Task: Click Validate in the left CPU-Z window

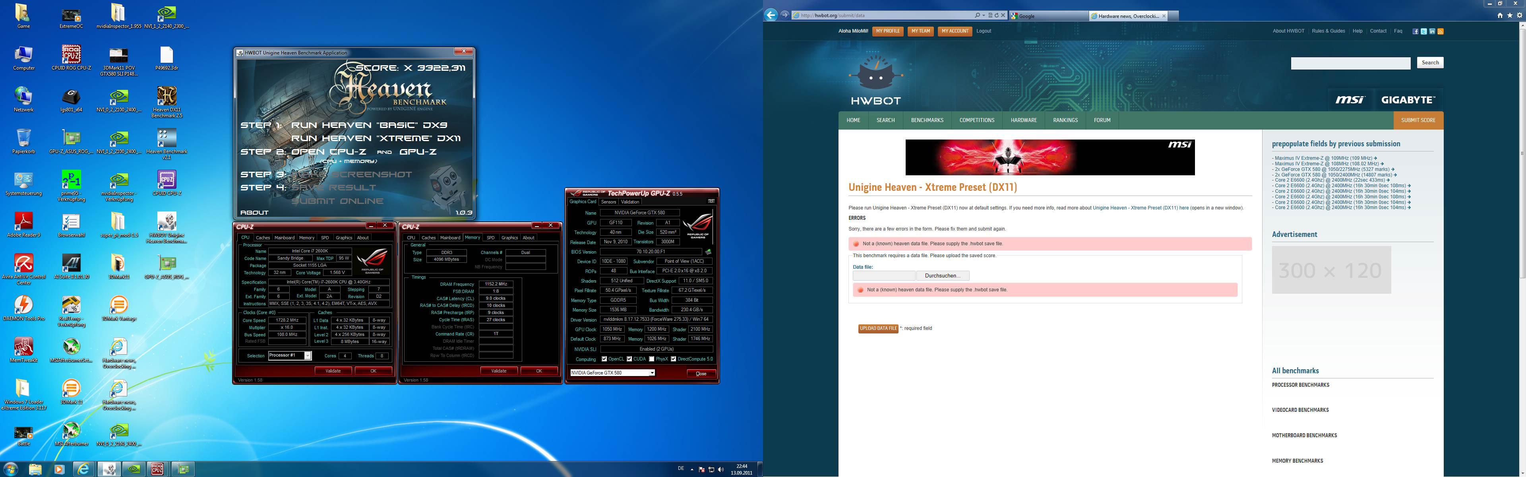Action: pyautogui.click(x=333, y=371)
